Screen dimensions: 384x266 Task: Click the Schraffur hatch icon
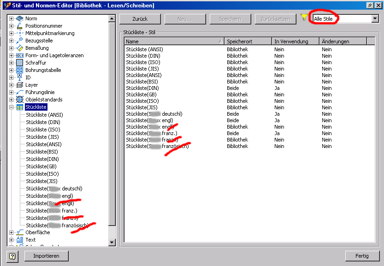(19, 63)
